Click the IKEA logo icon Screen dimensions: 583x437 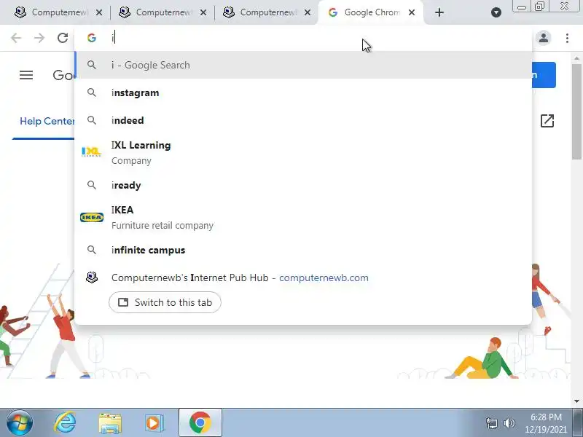pos(92,217)
